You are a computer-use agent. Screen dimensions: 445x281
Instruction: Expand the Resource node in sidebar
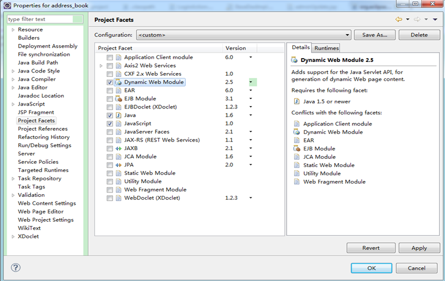[x=13, y=30]
